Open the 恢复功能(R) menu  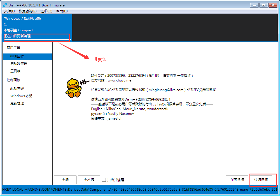(x=28, y=11)
